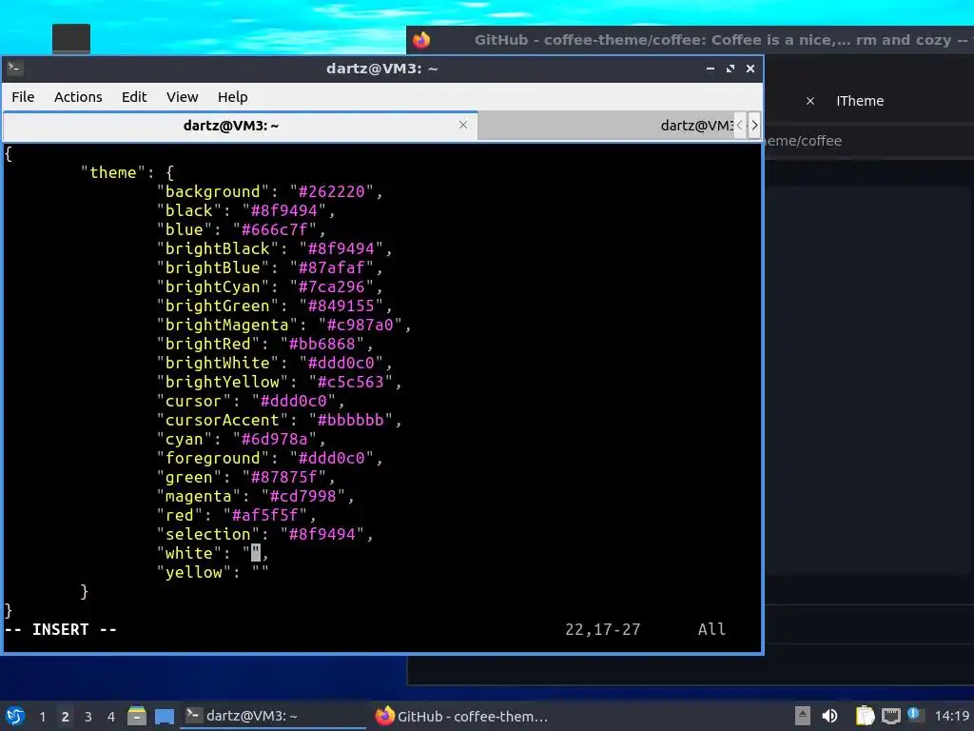The image size is (974, 731).
Task: Select the GitHub coffee-theme taskbar entry
Action: click(x=463, y=716)
